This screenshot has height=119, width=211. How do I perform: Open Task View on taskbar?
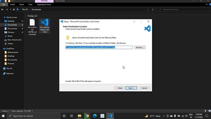[72, 116]
